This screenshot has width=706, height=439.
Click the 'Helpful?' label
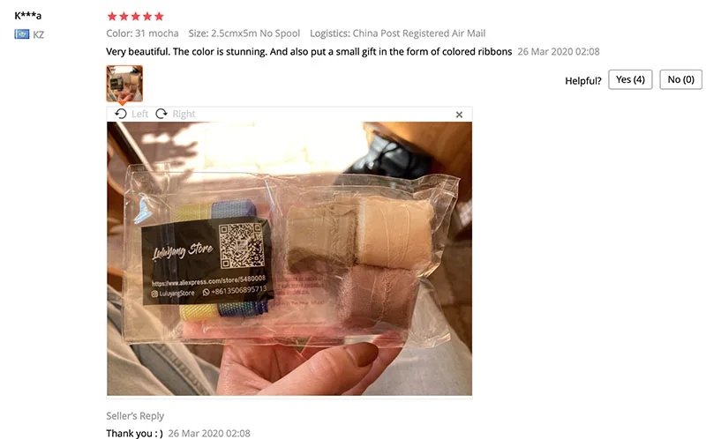pyautogui.click(x=583, y=81)
